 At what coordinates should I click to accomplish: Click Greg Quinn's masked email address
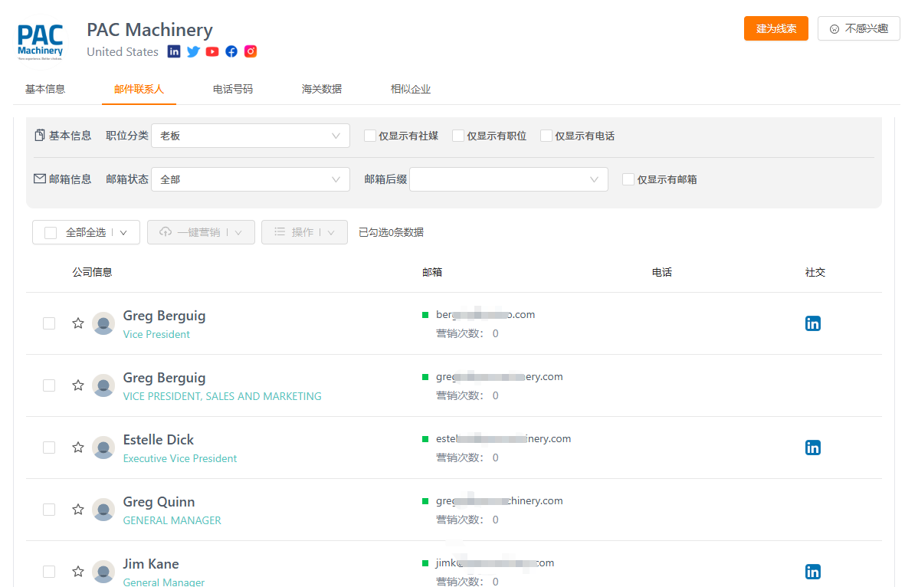[500, 500]
